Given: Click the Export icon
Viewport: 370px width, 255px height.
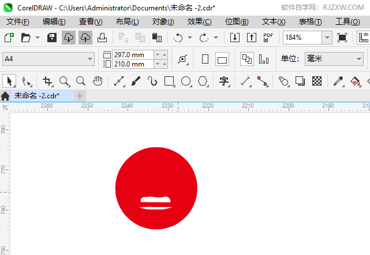Looking at the screenshot, I should [x=252, y=38].
